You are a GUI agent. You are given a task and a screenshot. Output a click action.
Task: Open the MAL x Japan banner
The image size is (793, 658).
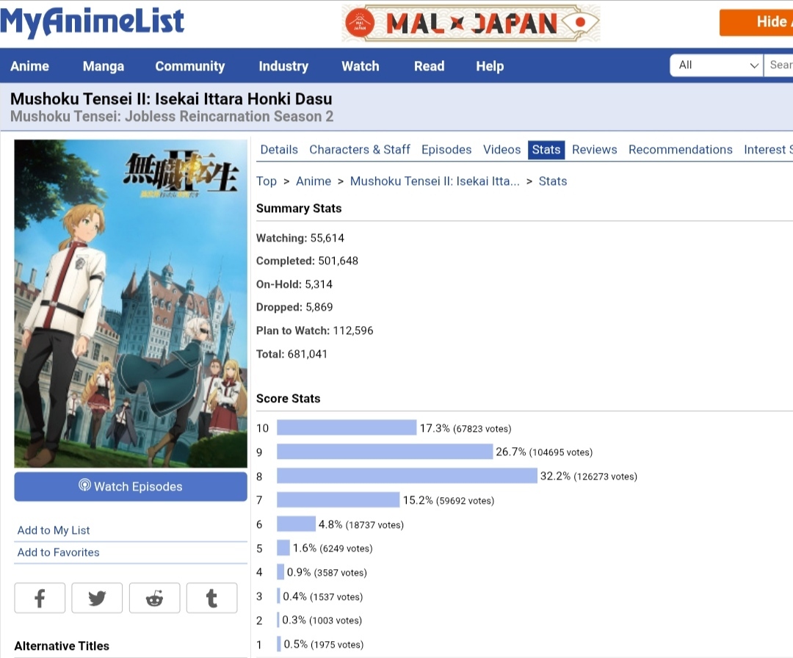[471, 23]
